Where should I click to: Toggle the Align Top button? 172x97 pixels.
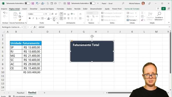click(62, 14)
